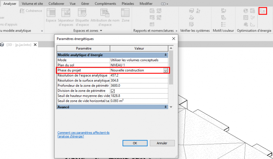
Task: Open the Volume et site tab
Action: click(x=32, y=3)
